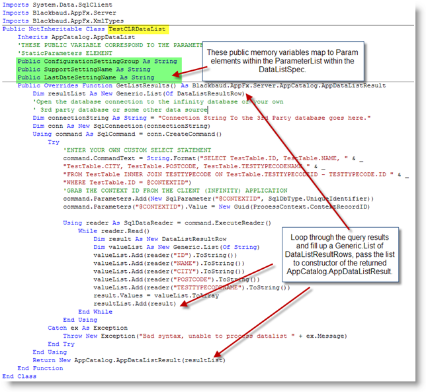Image resolution: width=426 pixels, height=392 pixels.
Task: Select the SupportSettingName variable declaration
Action: [83, 69]
